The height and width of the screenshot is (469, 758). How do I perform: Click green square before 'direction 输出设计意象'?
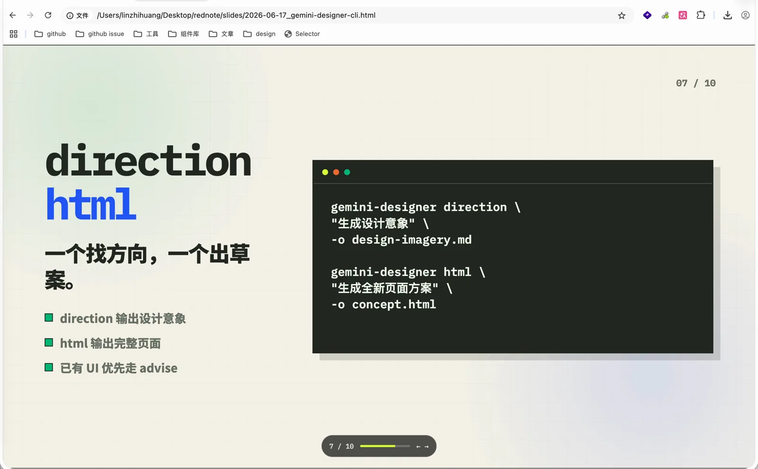point(49,317)
